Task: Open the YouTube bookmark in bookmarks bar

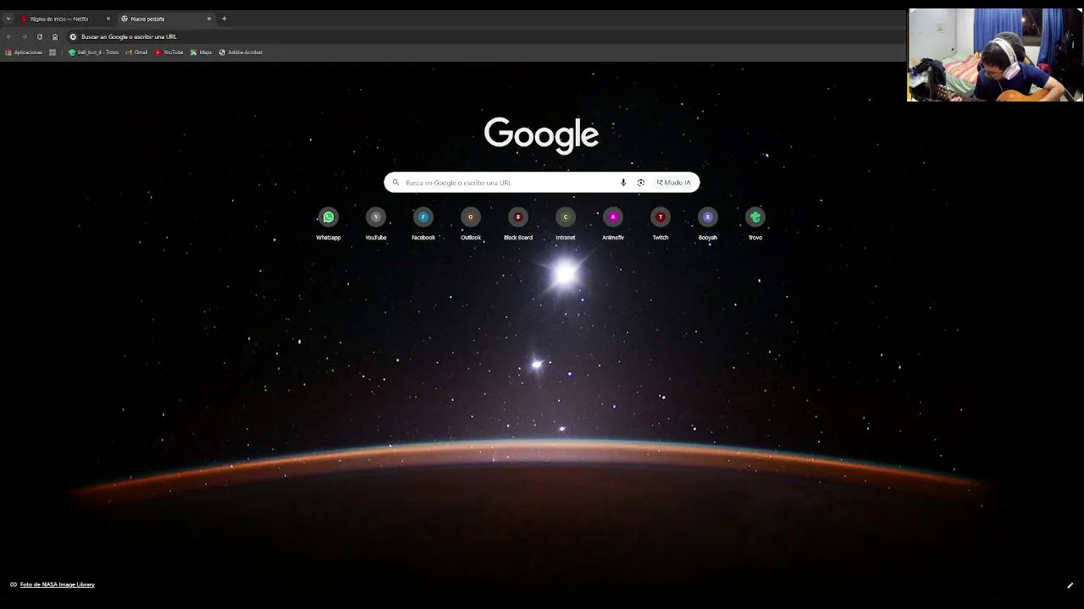Action: (169, 52)
